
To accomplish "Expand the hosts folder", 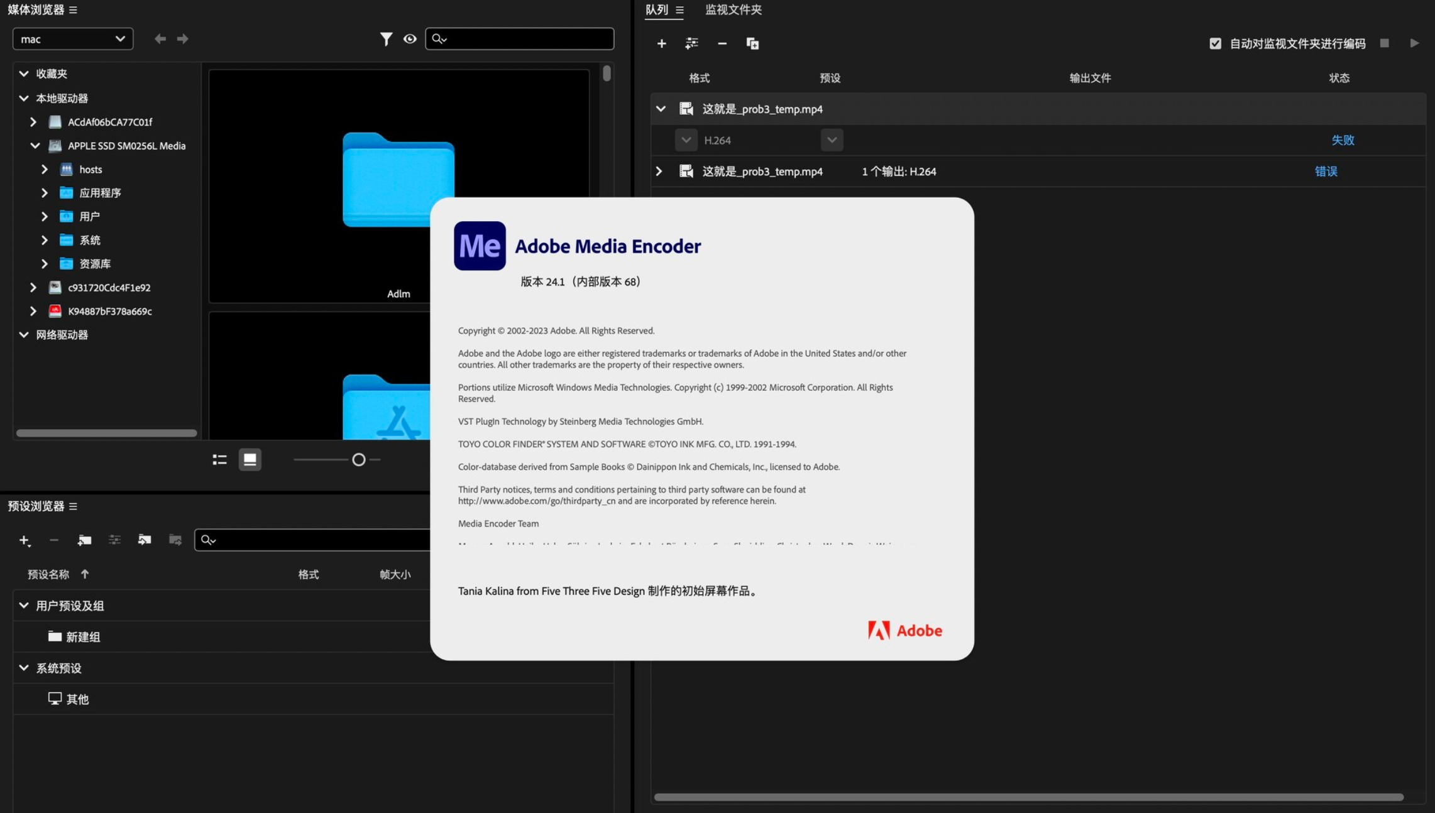I will click(45, 170).
